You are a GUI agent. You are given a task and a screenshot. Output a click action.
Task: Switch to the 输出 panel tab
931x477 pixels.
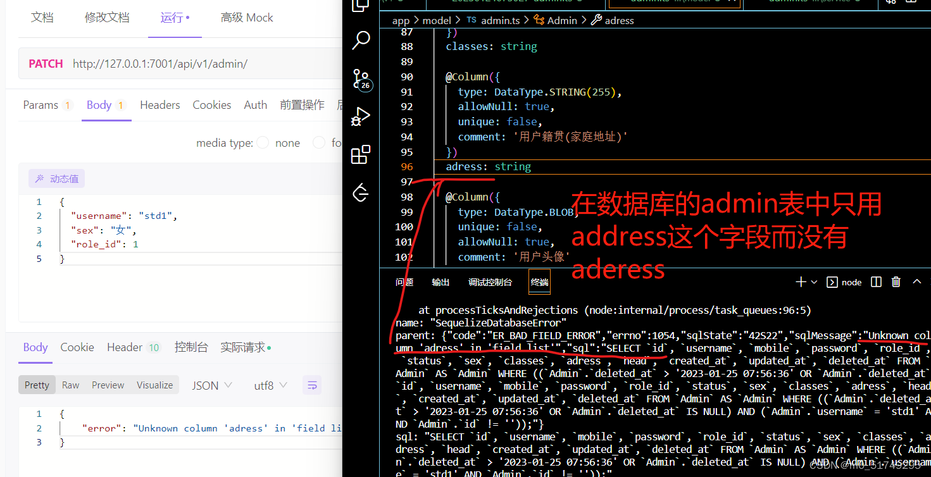click(x=441, y=282)
